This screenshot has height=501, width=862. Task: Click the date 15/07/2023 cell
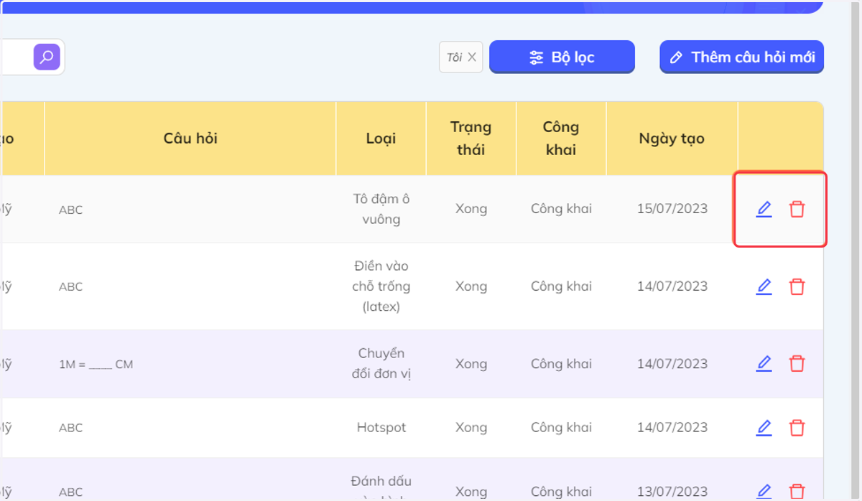coord(672,209)
